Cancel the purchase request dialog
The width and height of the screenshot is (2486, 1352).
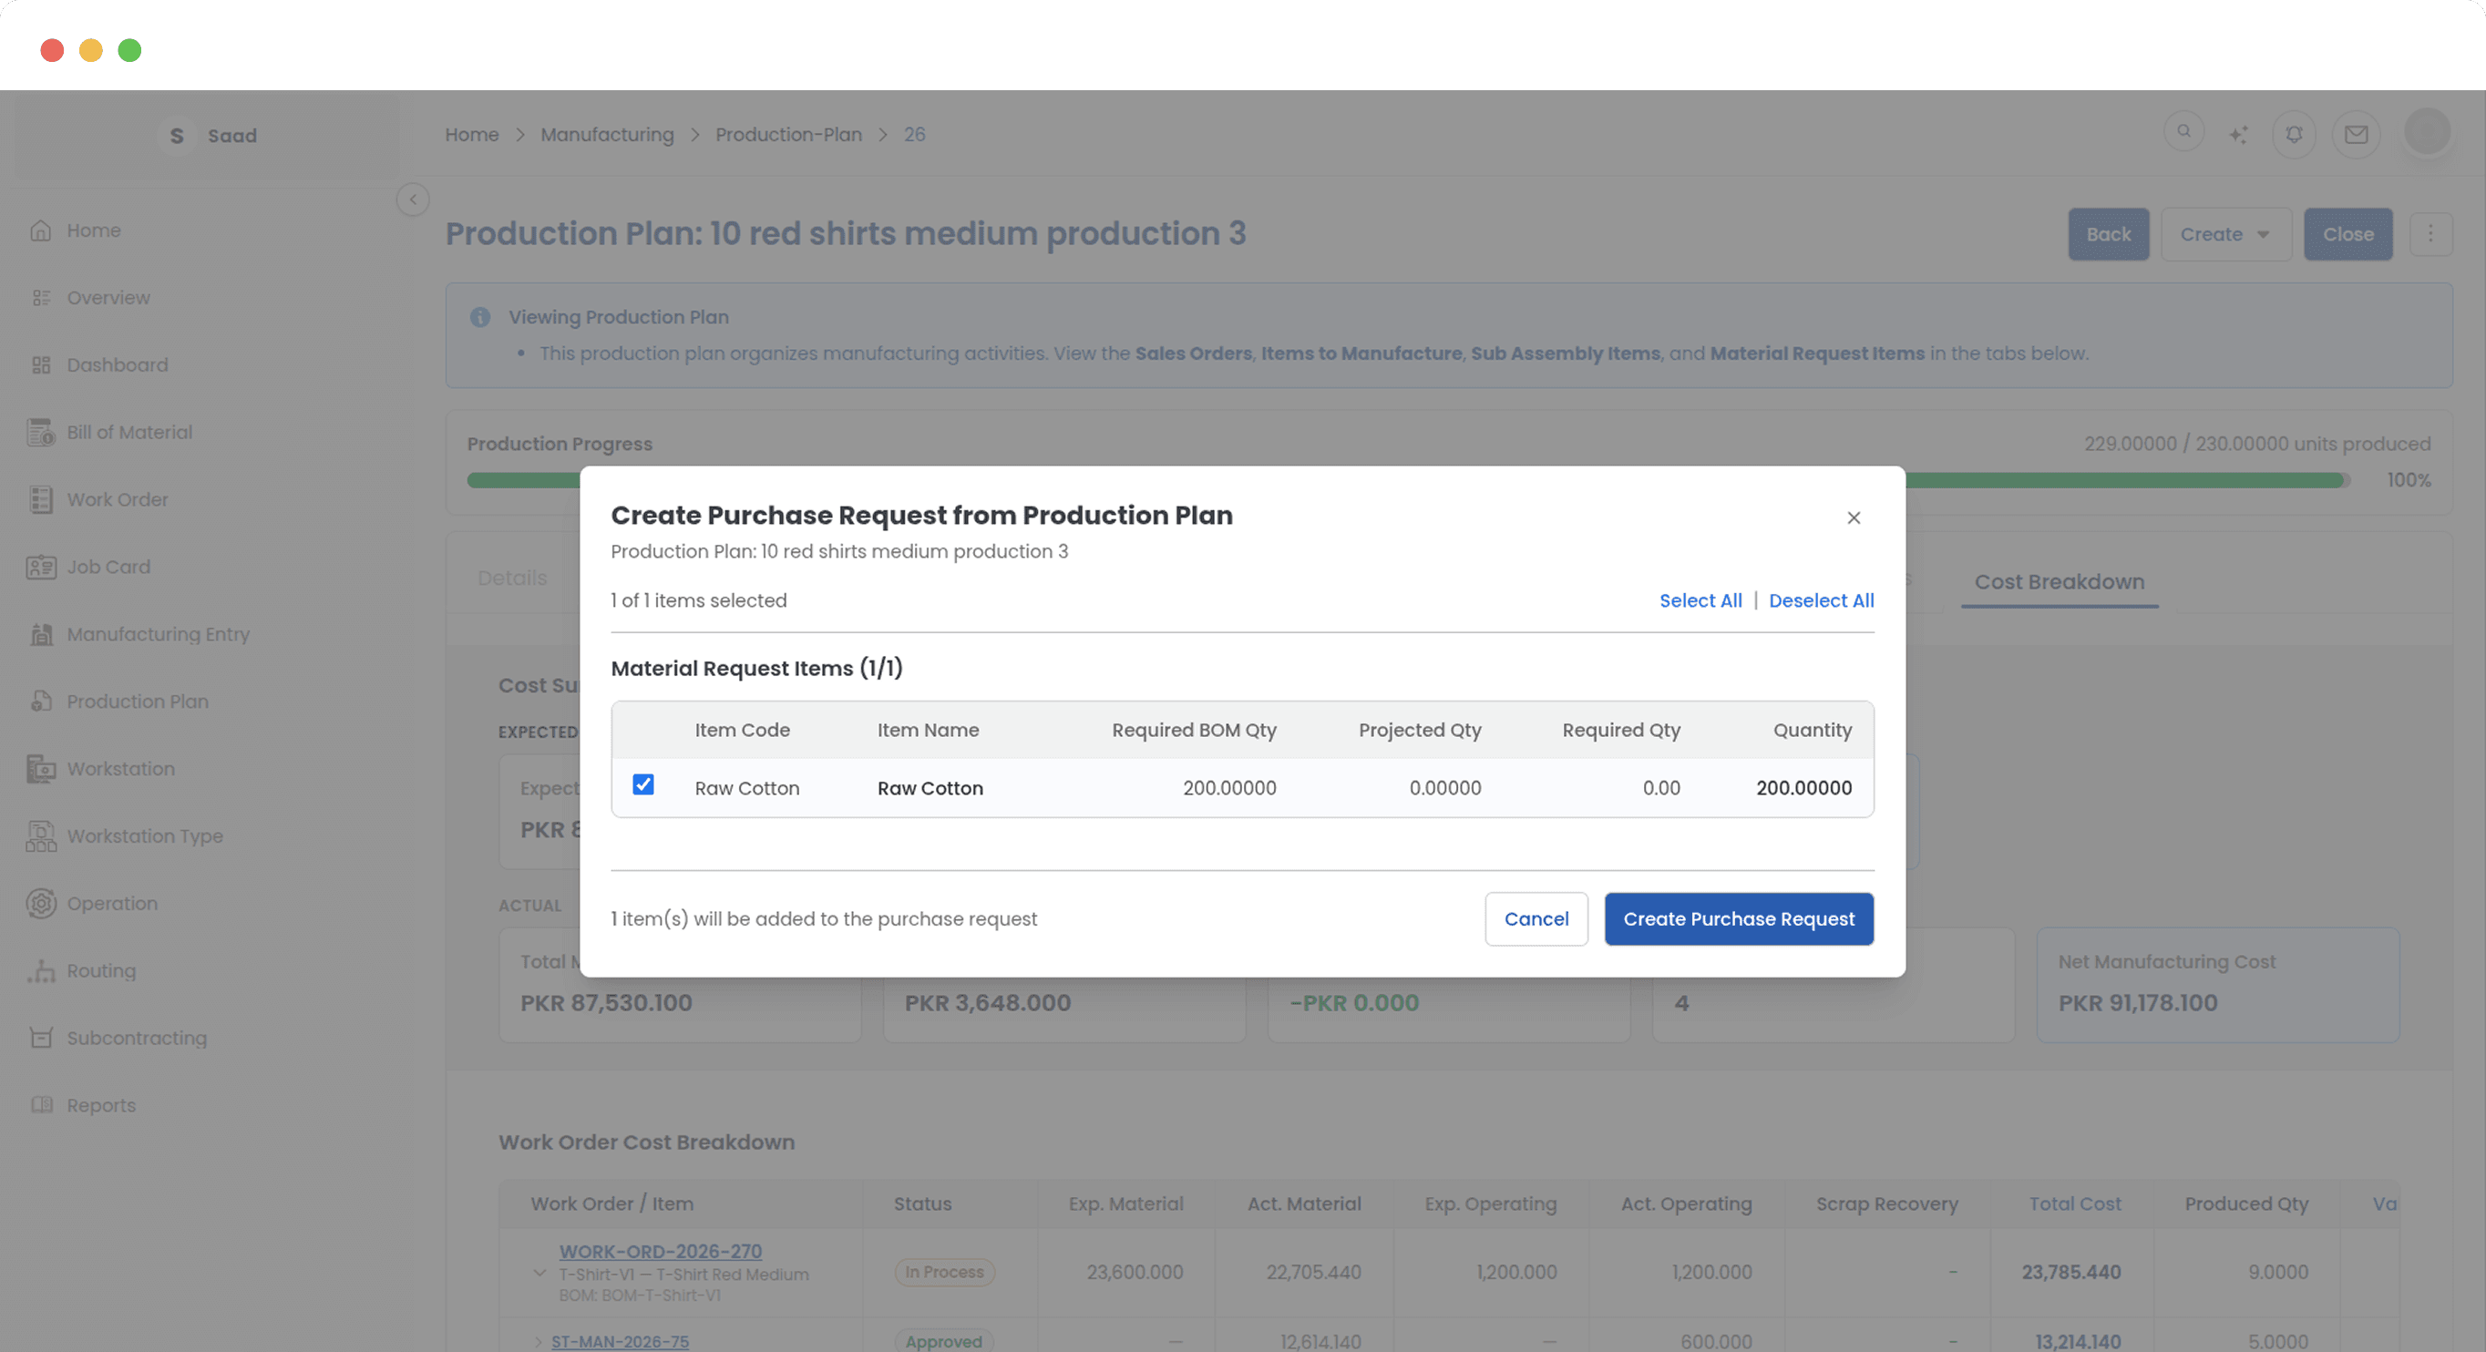point(1536,918)
